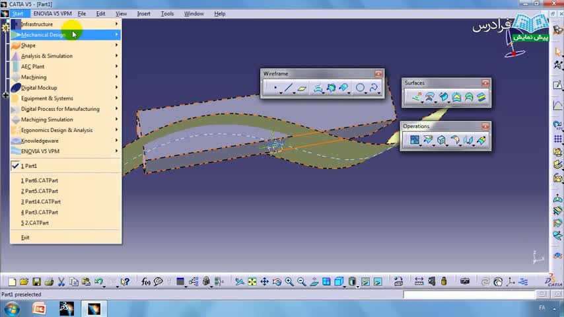Select the Sweep surface tool

coord(443,97)
